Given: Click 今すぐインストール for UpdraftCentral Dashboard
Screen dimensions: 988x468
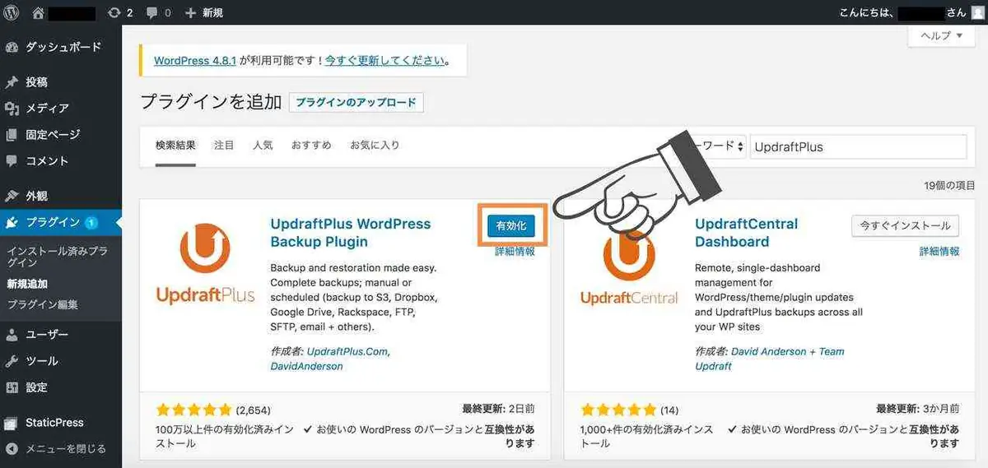Looking at the screenshot, I should click(905, 225).
